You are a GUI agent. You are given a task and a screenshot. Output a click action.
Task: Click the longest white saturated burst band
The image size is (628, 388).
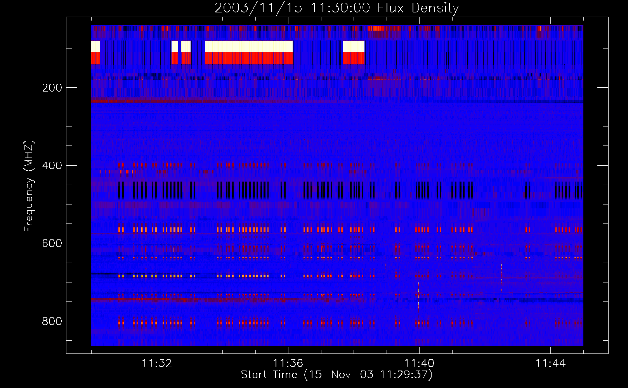pyautogui.click(x=249, y=46)
